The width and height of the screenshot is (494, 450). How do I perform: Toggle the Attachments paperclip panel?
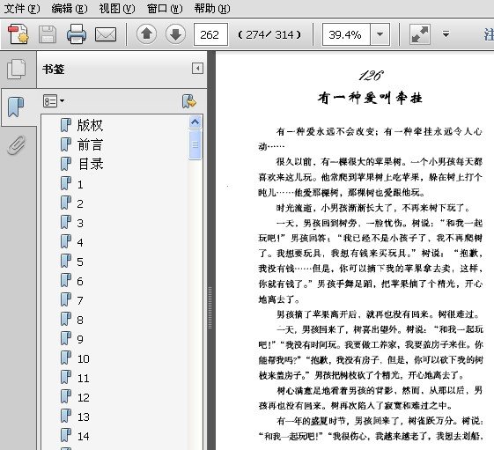pos(17,145)
